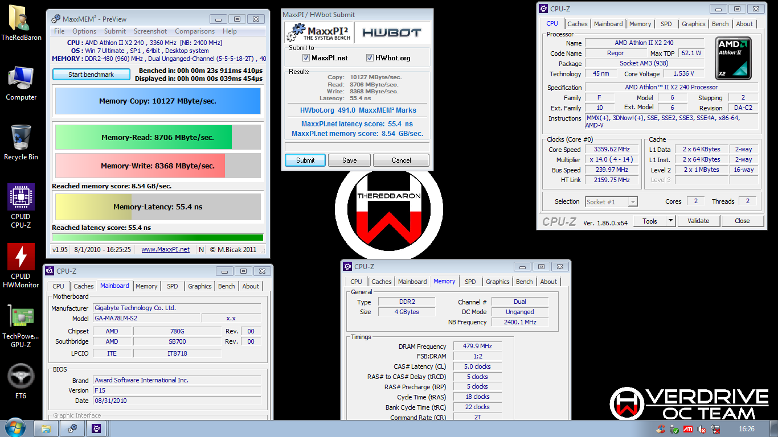The width and height of the screenshot is (778, 437).
Task: Click Submit button in HWbot Submit dialog
Action: [x=305, y=160]
